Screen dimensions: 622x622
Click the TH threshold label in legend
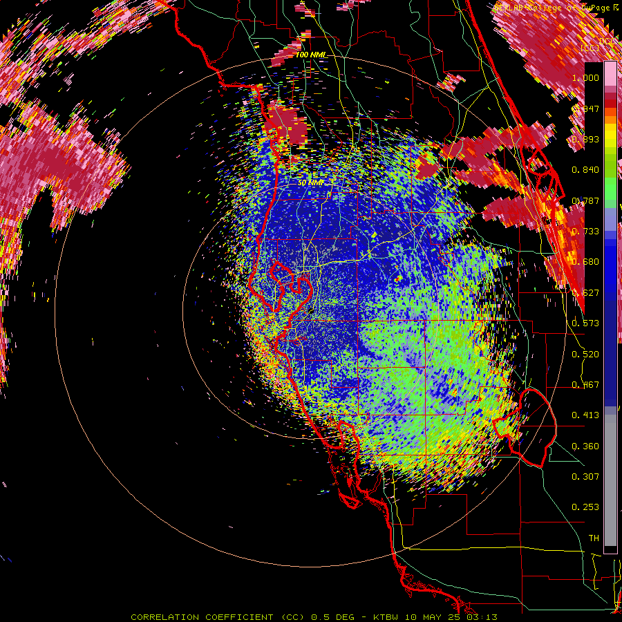[x=594, y=538]
